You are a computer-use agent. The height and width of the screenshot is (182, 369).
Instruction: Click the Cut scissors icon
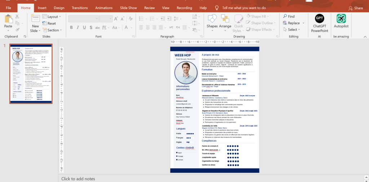tap(17, 17)
